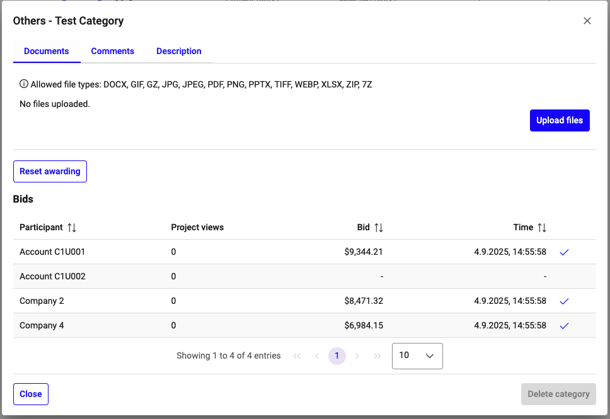This screenshot has height=419, width=610.
Task: Click checkmark in Company 4 row
Action: pos(564,326)
